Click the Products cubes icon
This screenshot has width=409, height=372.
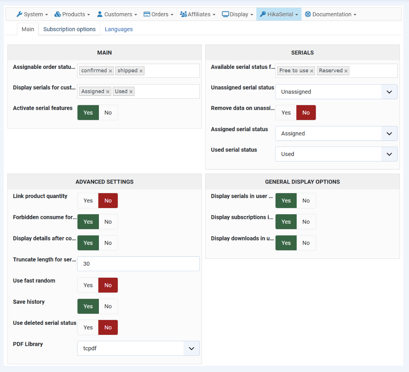click(58, 14)
